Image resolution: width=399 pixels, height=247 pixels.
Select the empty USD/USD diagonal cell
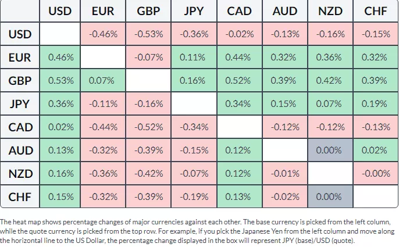[x=60, y=34]
